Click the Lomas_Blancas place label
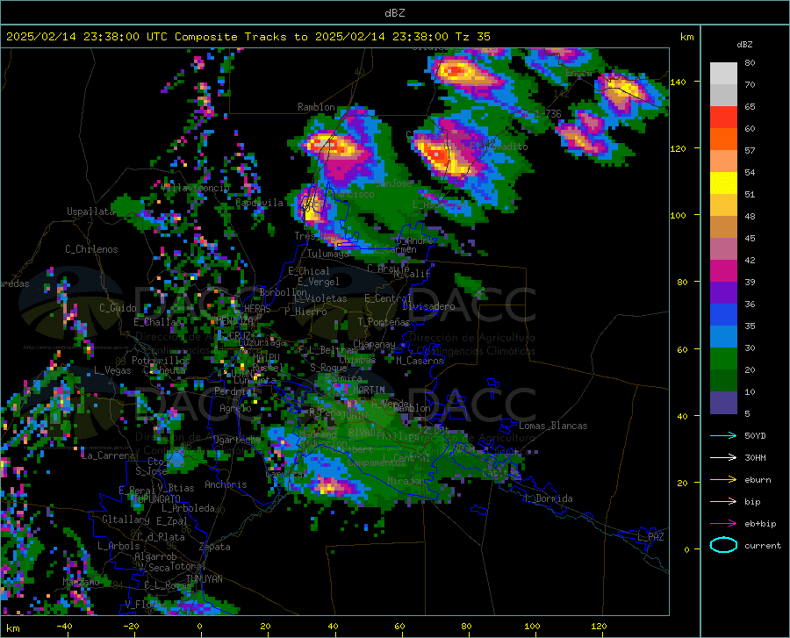Image resolution: width=790 pixels, height=638 pixels. tap(553, 426)
